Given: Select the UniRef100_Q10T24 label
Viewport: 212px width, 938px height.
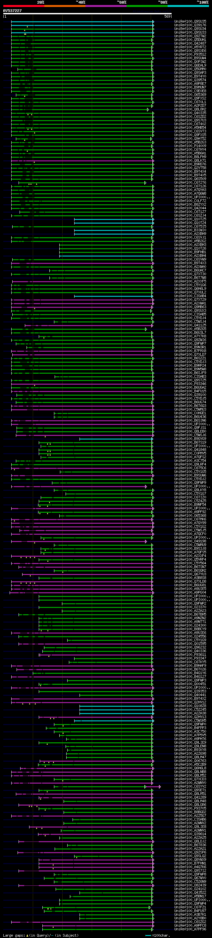Looking at the screenshot, I should [190, 223].
